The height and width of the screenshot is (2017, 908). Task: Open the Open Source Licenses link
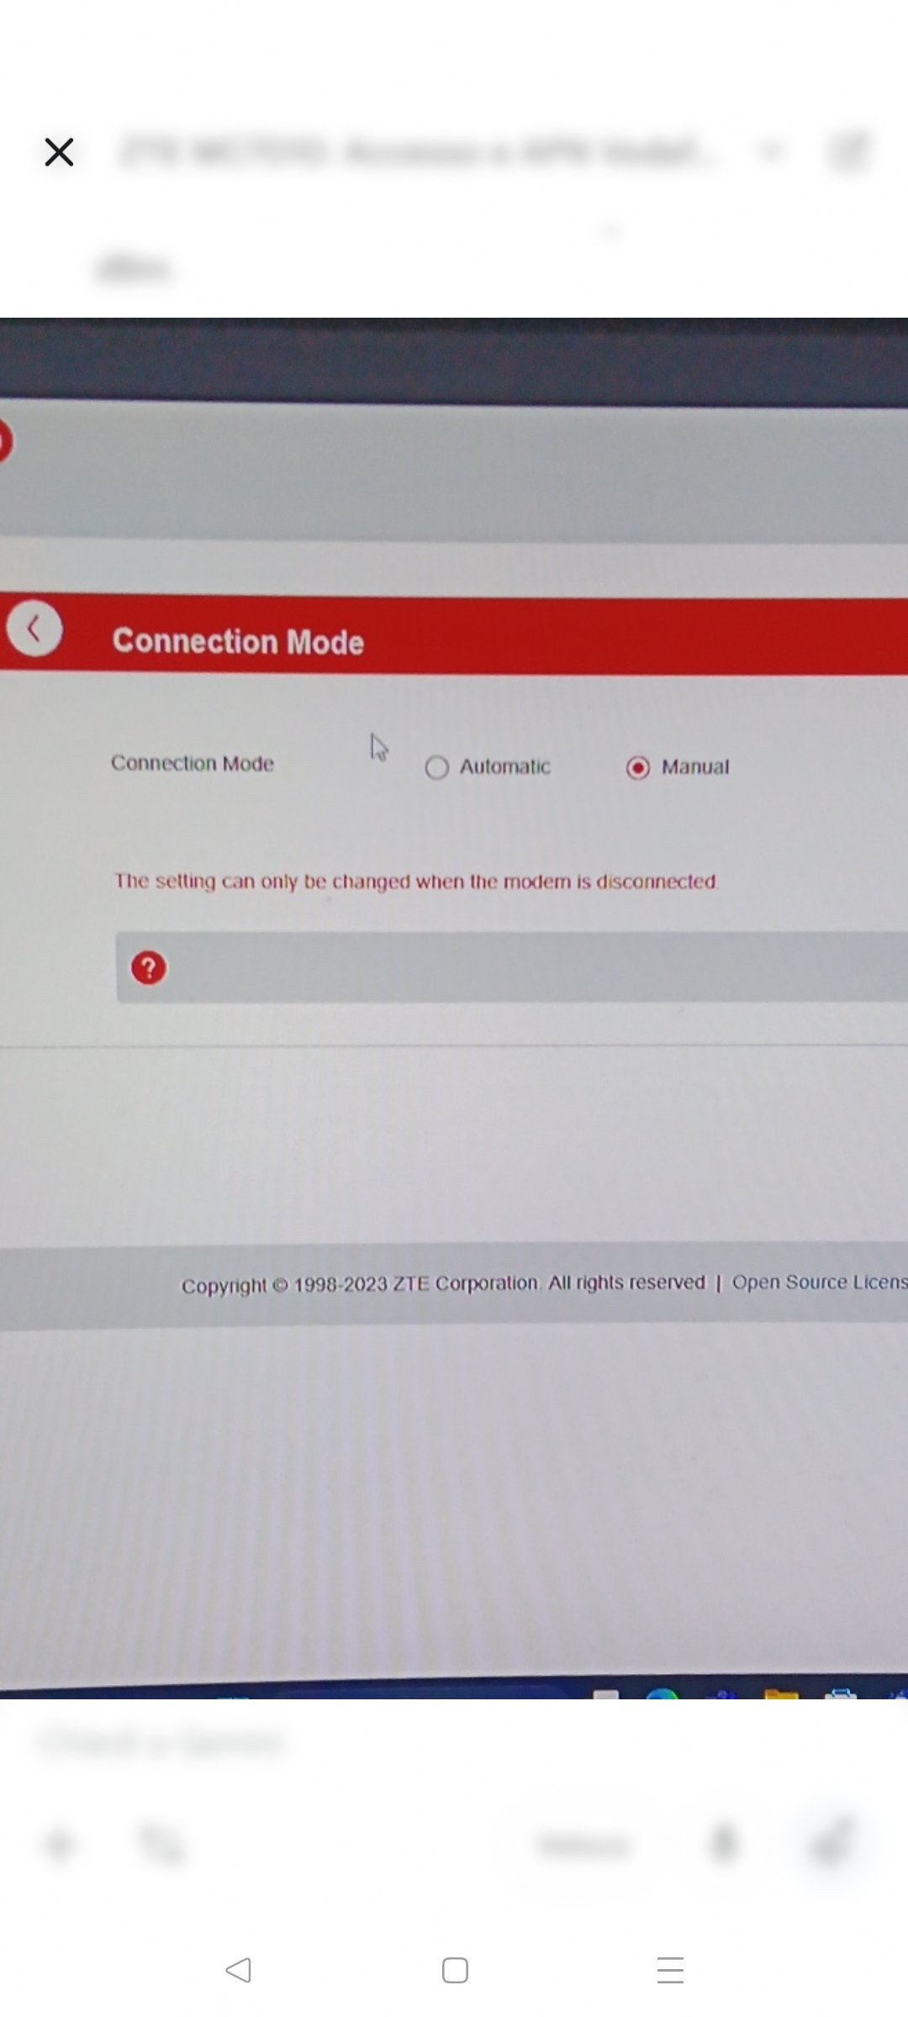(x=820, y=1282)
